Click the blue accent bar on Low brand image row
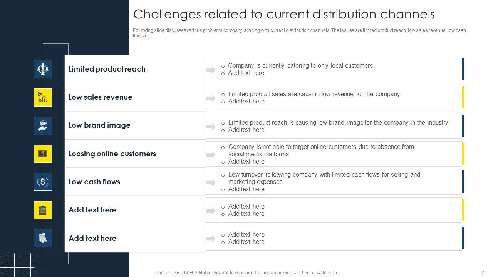Viewport: 493px width, 277px height. pos(463,125)
